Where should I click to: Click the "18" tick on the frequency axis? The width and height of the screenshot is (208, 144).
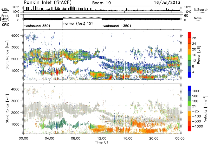tap(17, 16)
